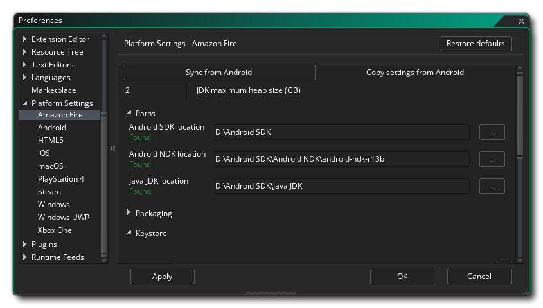
Task: Collapse the Paths section
Action: (x=129, y=114)
